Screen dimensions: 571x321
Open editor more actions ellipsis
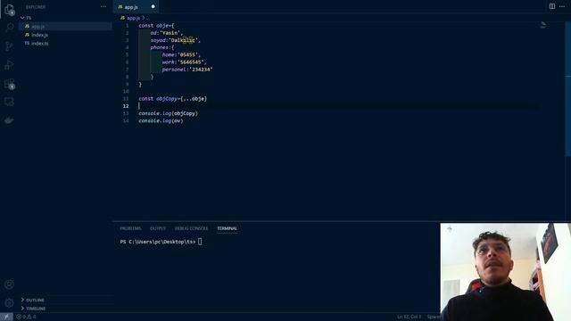(562, 6)
